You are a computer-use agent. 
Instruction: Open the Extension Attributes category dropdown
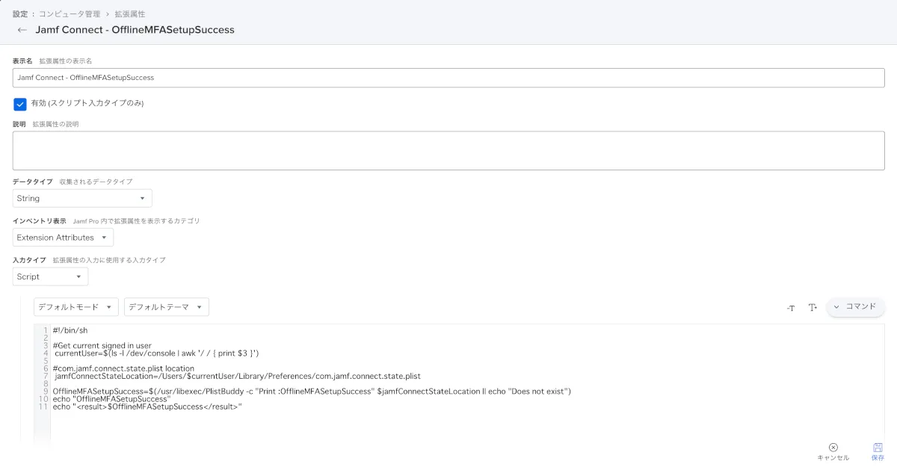pos(63,238)
